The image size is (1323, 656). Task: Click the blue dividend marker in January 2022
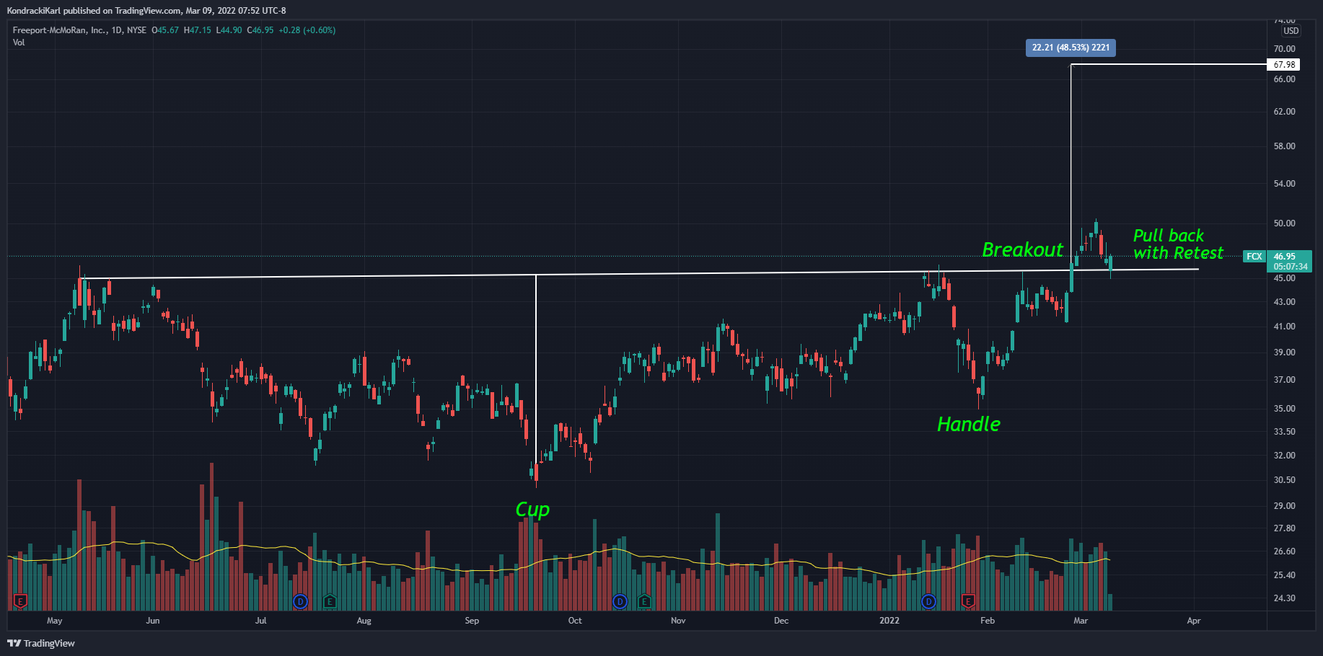click(929, 601)
